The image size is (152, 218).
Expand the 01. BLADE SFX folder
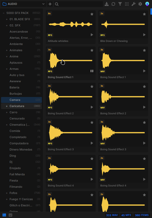click(7, 19)
